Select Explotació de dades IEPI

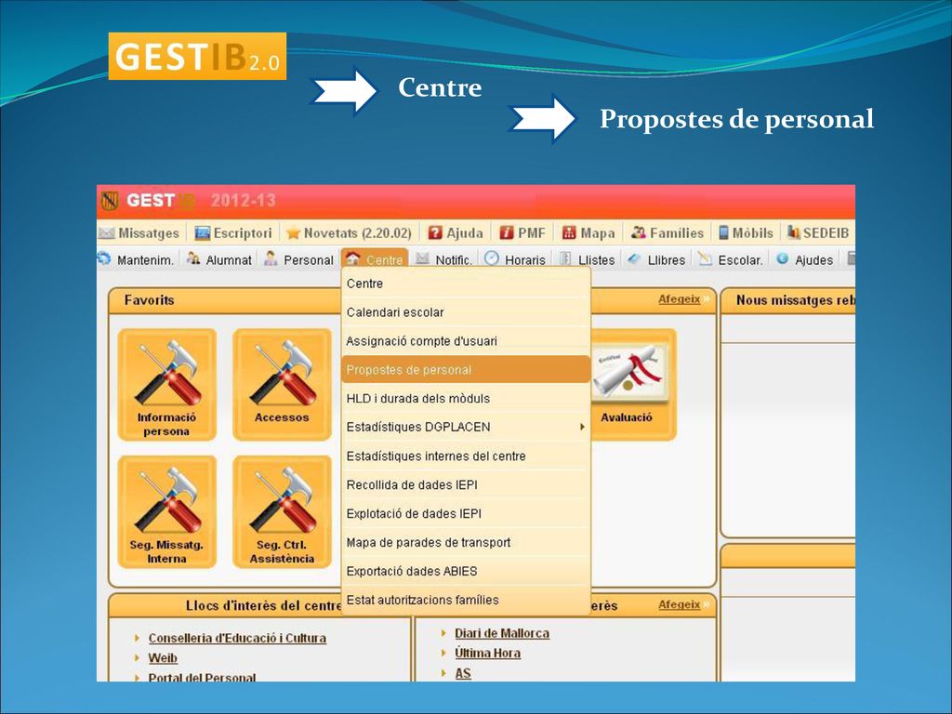coord(467,513)
